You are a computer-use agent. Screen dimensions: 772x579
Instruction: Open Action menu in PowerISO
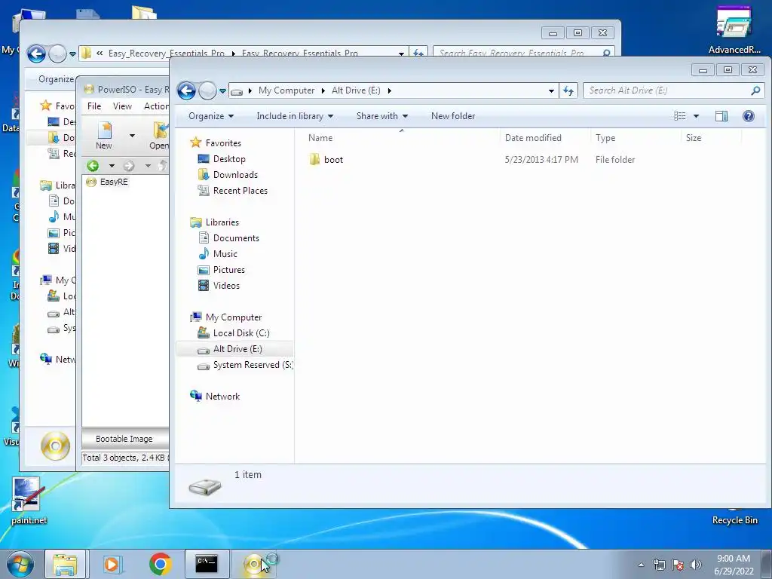[156, 106]
